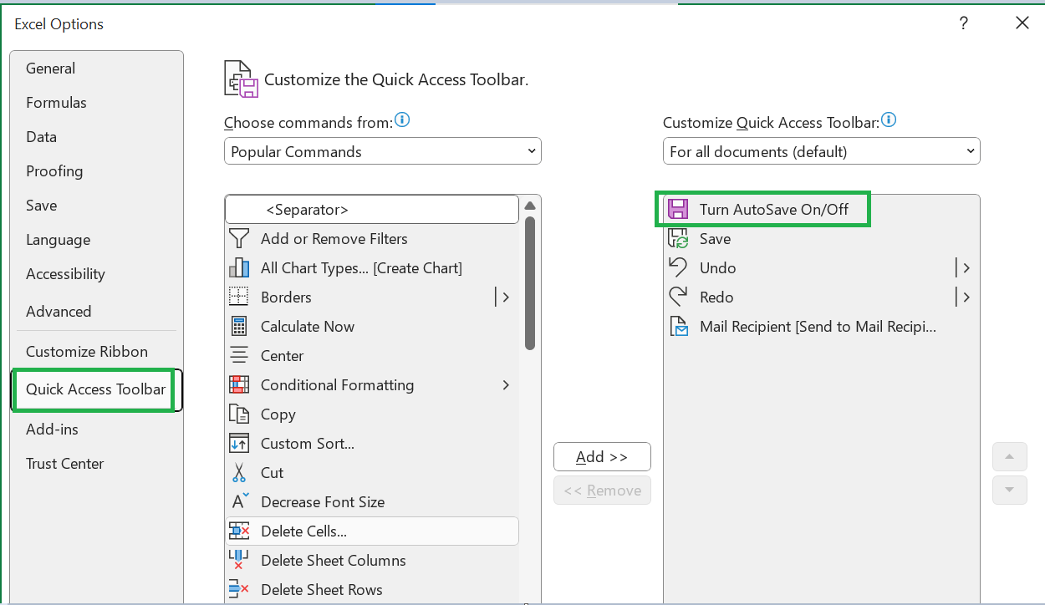Click the Redo arrow icon
The width and height of the screenshot is (1045, 605).
tap(678, 297)
